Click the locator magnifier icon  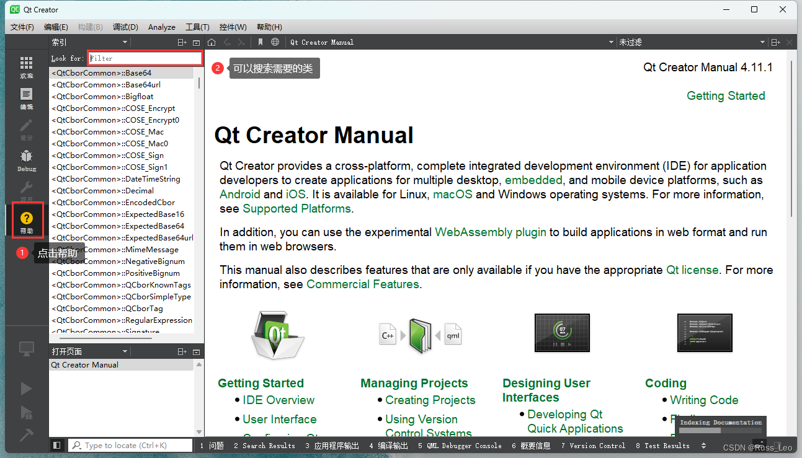pyautogui.click(x=76, y=445)
